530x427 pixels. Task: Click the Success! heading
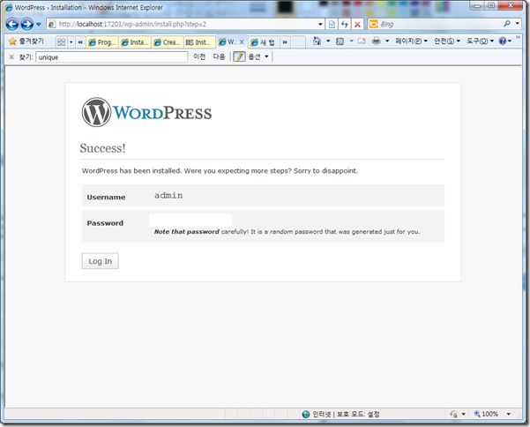point(103,148)
